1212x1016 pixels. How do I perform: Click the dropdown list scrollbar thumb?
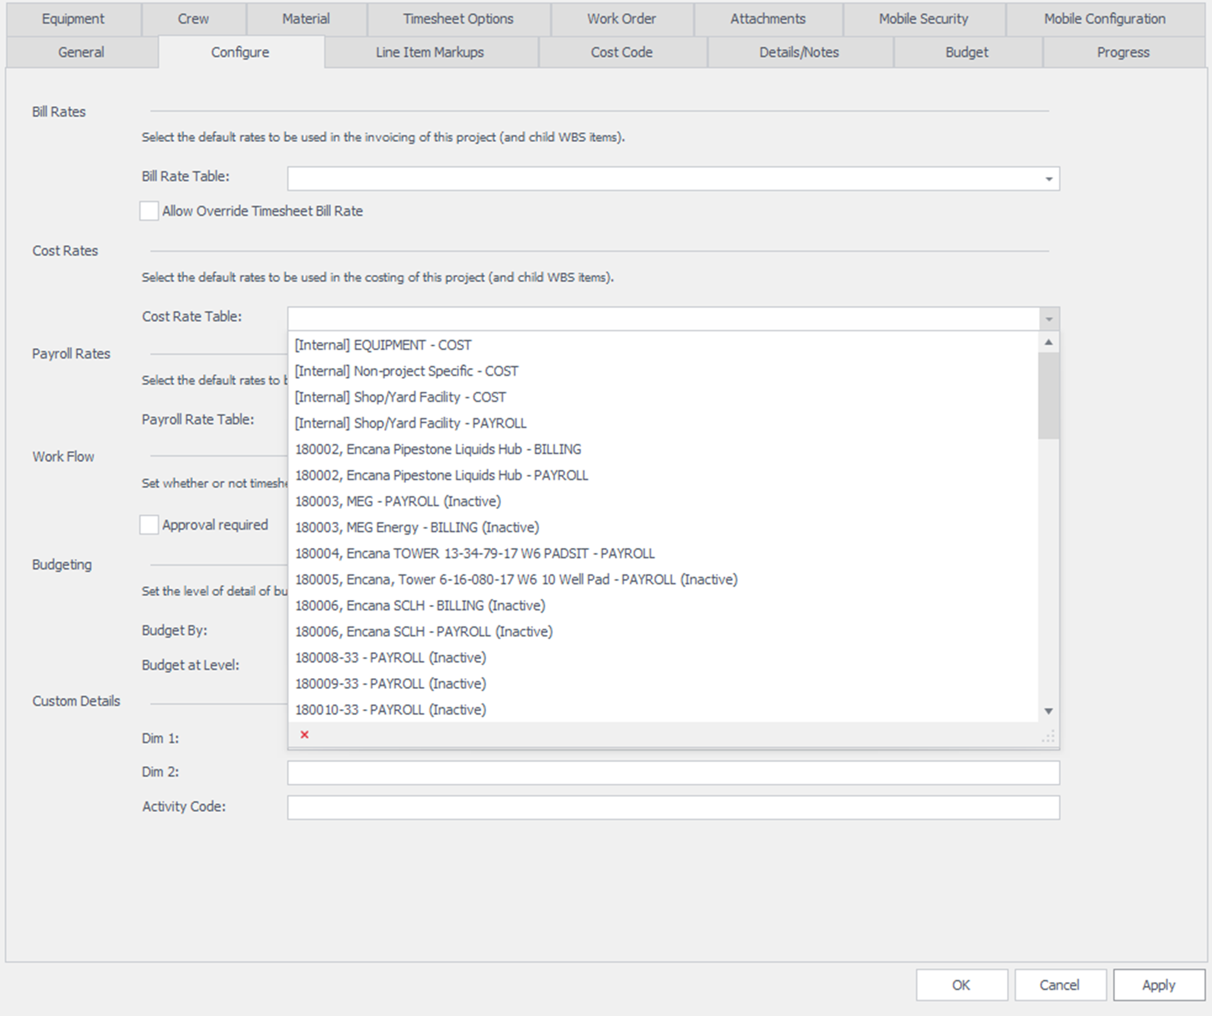(x=1048, y=396)
